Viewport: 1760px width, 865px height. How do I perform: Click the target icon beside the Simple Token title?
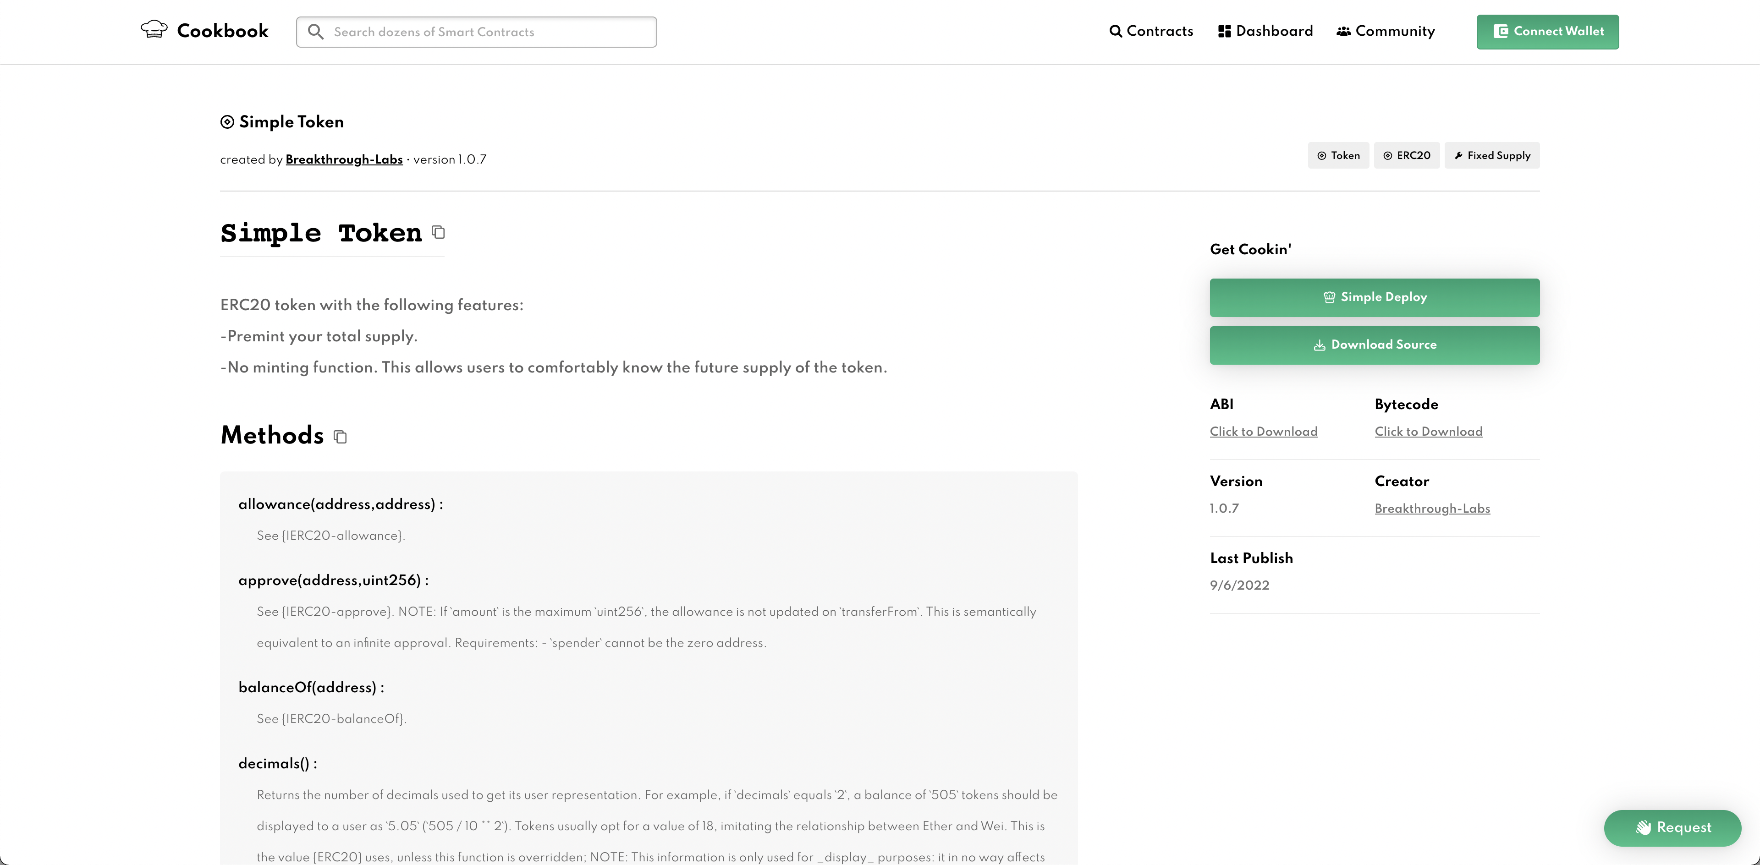[227, 122]
